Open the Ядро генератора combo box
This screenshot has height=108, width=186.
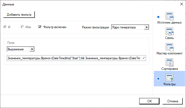pyautogui.click(x=130, y=27)
